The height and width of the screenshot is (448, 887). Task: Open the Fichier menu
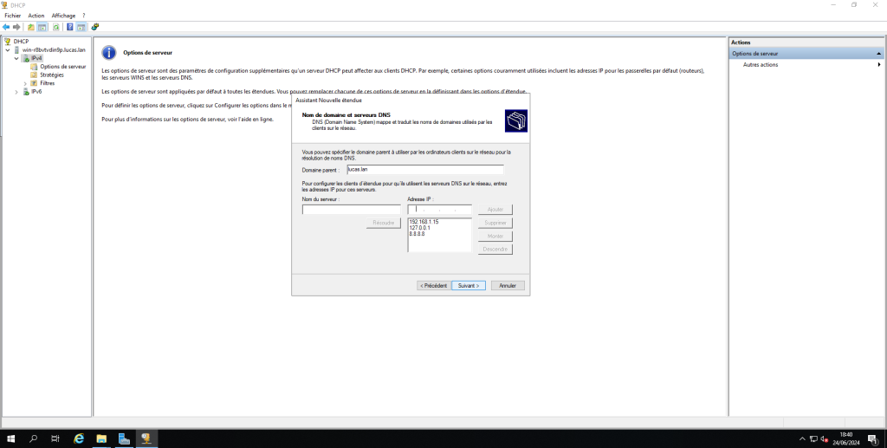coord(12,16)
